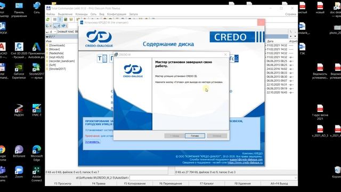The image size is (341, 192).
Task: Click the F8 Удаление button
Action: 243,183
